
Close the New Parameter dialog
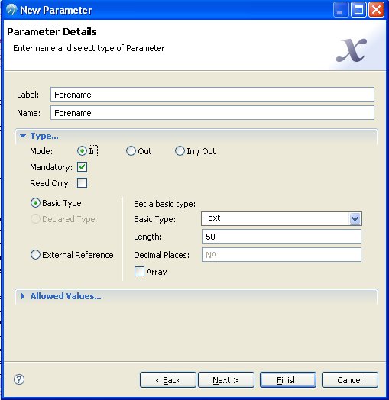tap(376, 10)
